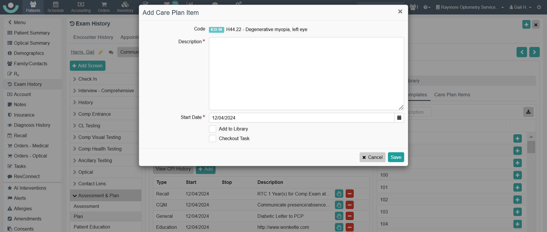
Task: Enable the Add to Library checkbox
Action: 213,129
